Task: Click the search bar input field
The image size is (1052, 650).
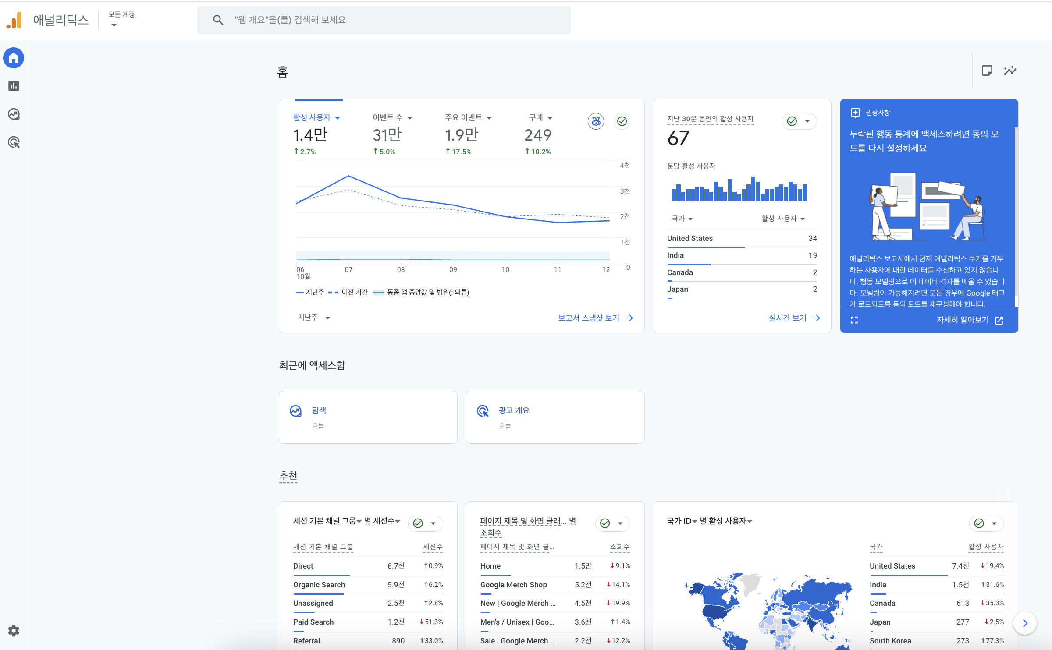Action: pos(384,20)
